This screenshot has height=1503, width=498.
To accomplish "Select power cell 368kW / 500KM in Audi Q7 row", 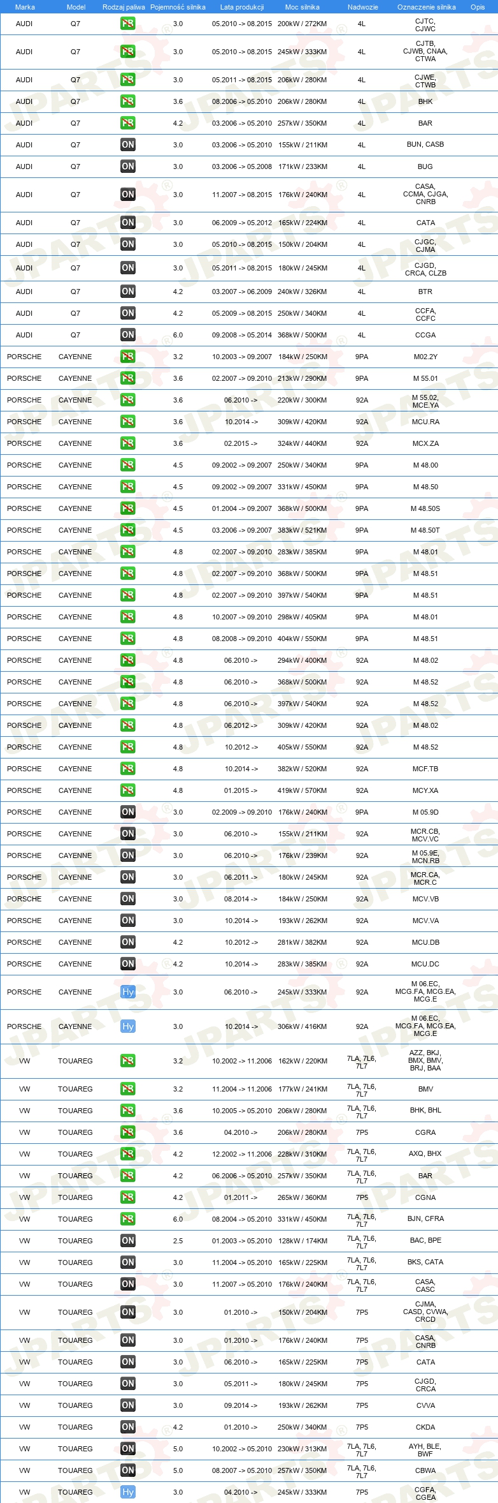I will (x=302, y=335).
